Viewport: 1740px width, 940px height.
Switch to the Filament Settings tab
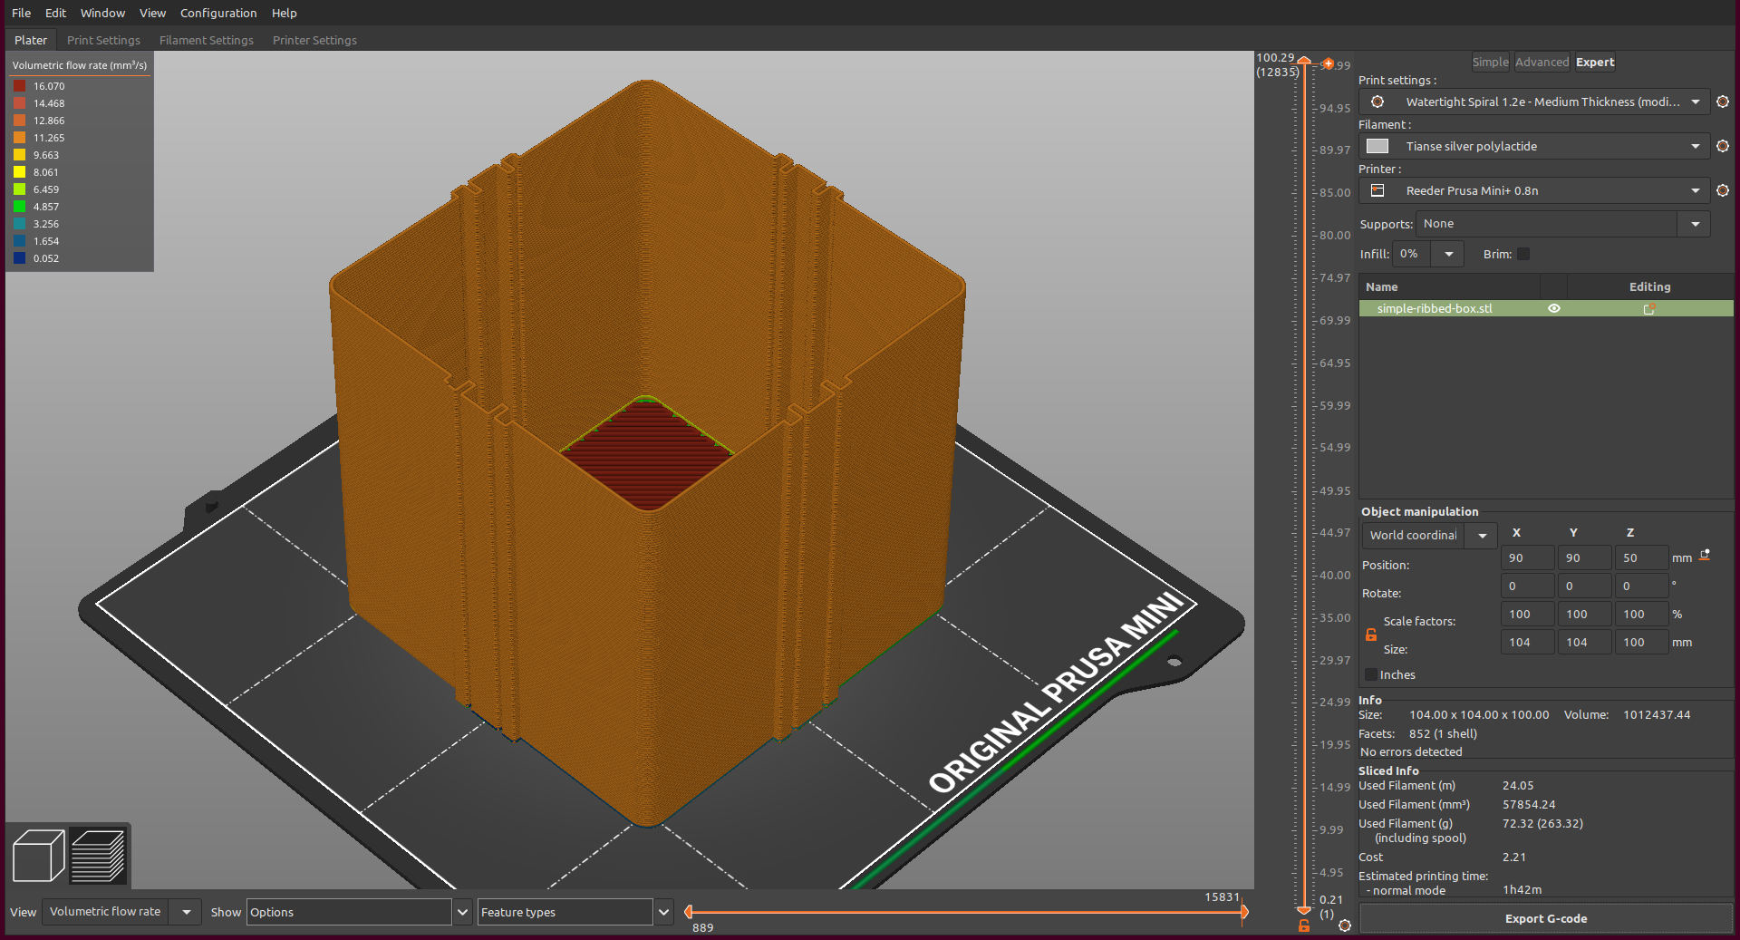coord(207,40)
